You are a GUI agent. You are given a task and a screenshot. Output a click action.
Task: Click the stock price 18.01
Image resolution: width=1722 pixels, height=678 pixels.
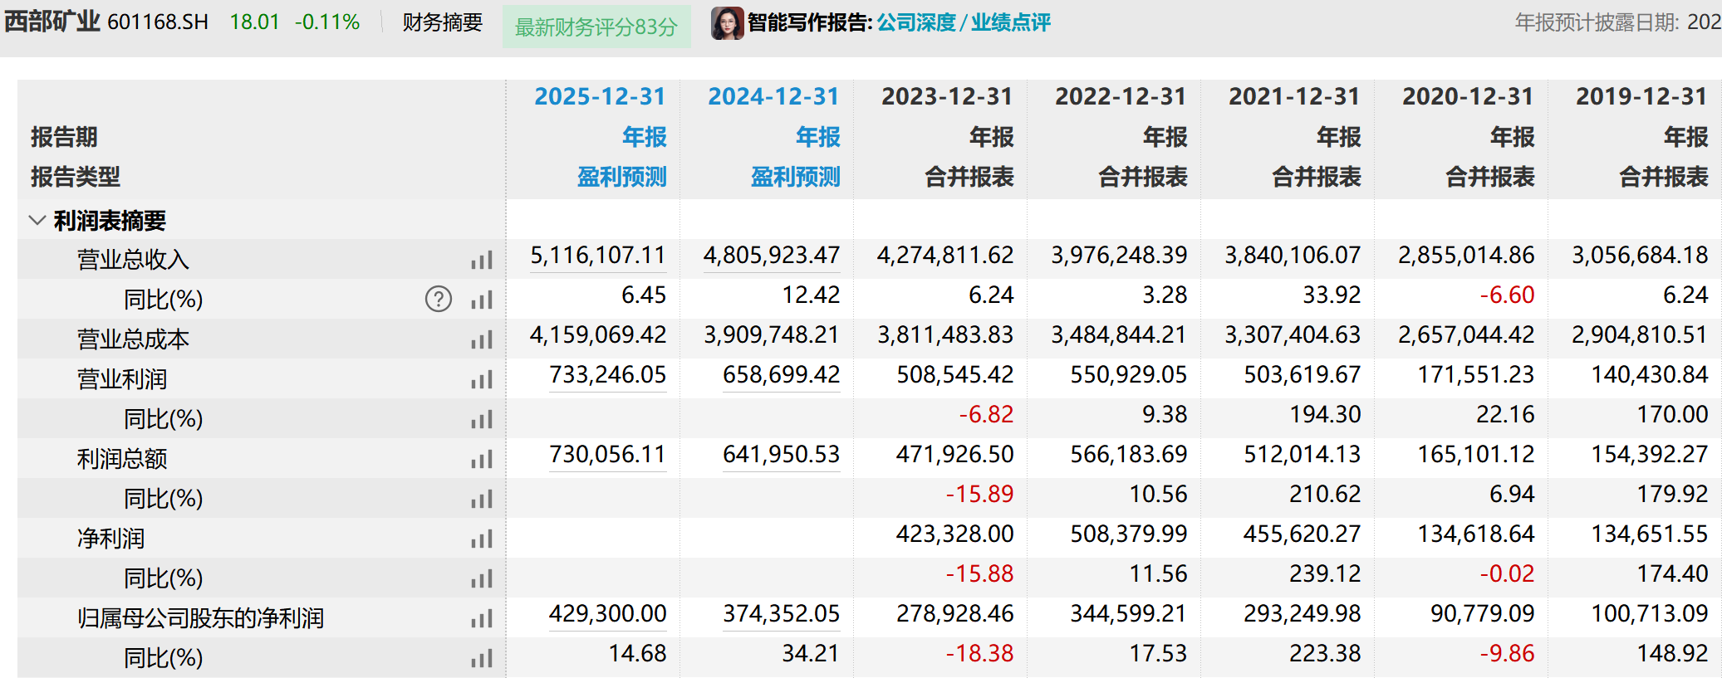255,22
